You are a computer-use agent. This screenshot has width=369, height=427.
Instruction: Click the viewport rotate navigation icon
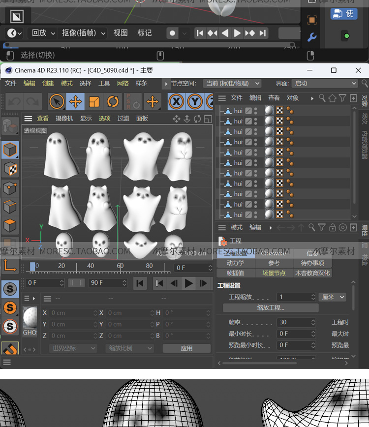[197, 119]
